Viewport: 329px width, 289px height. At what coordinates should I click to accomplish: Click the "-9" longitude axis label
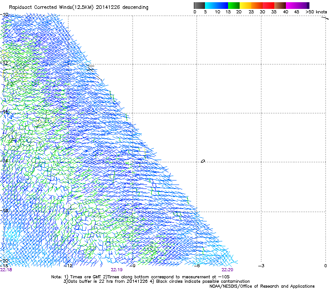(132, 266)
